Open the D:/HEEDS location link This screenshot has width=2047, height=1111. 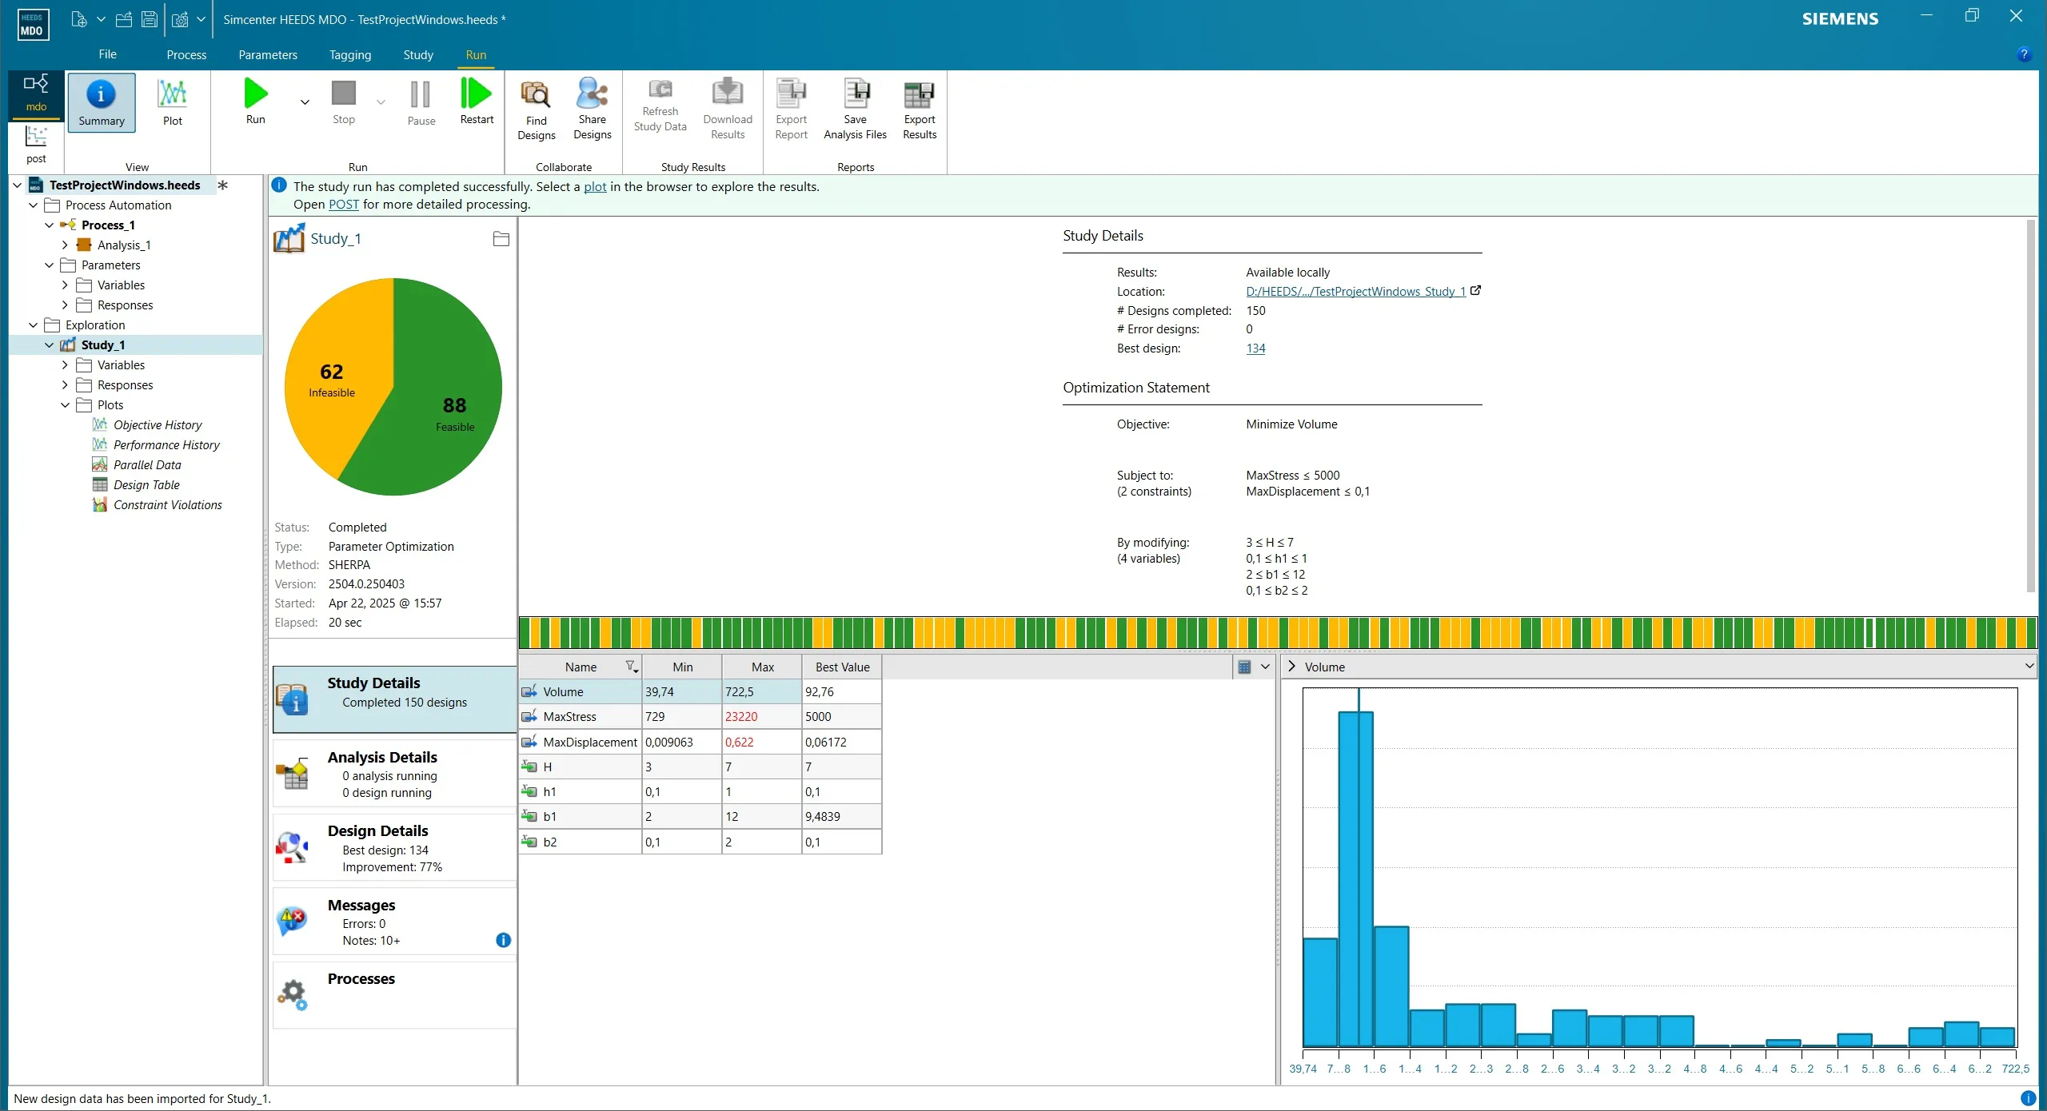1355,291
